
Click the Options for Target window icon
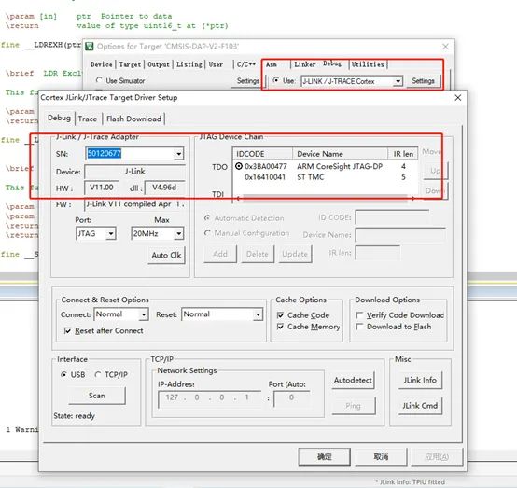point(90,46)
